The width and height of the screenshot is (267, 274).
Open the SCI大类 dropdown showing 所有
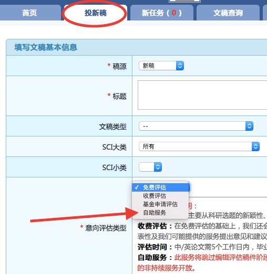(x=199, y=146)
